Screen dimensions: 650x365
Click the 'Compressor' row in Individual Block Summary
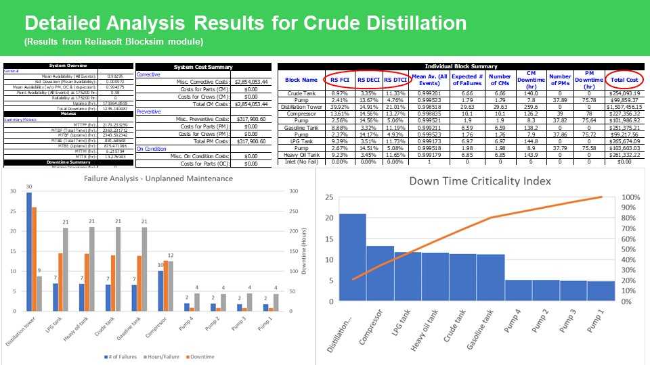[302, 113]
